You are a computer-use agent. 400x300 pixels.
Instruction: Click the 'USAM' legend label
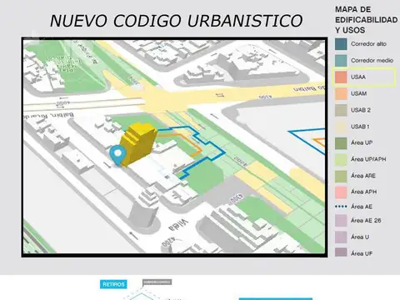click(x=358, y=93)
